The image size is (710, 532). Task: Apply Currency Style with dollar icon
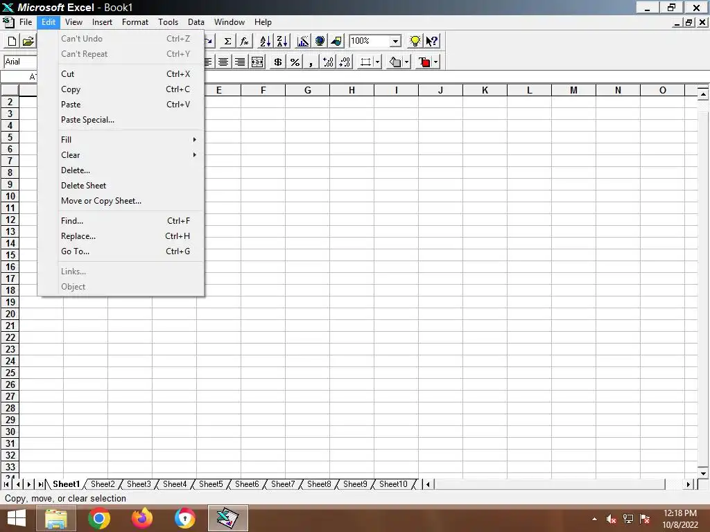(x=278, y=62)
